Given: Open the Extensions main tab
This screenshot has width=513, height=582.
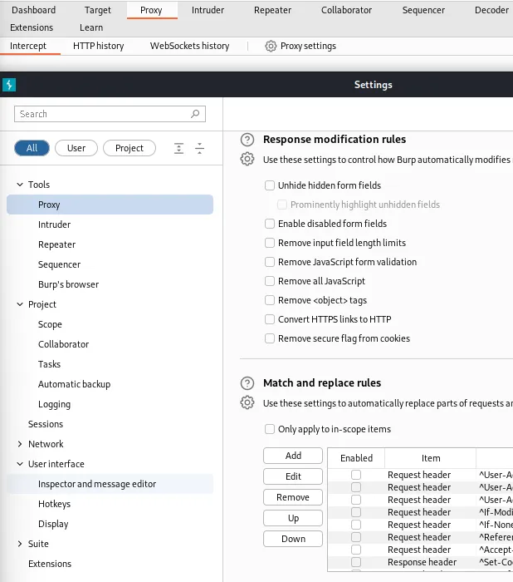Looking at the screenshot, I should (32, 27).
